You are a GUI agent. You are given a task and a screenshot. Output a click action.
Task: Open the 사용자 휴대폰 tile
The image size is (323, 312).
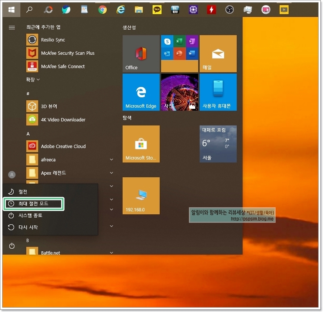[x=218, y=92]
